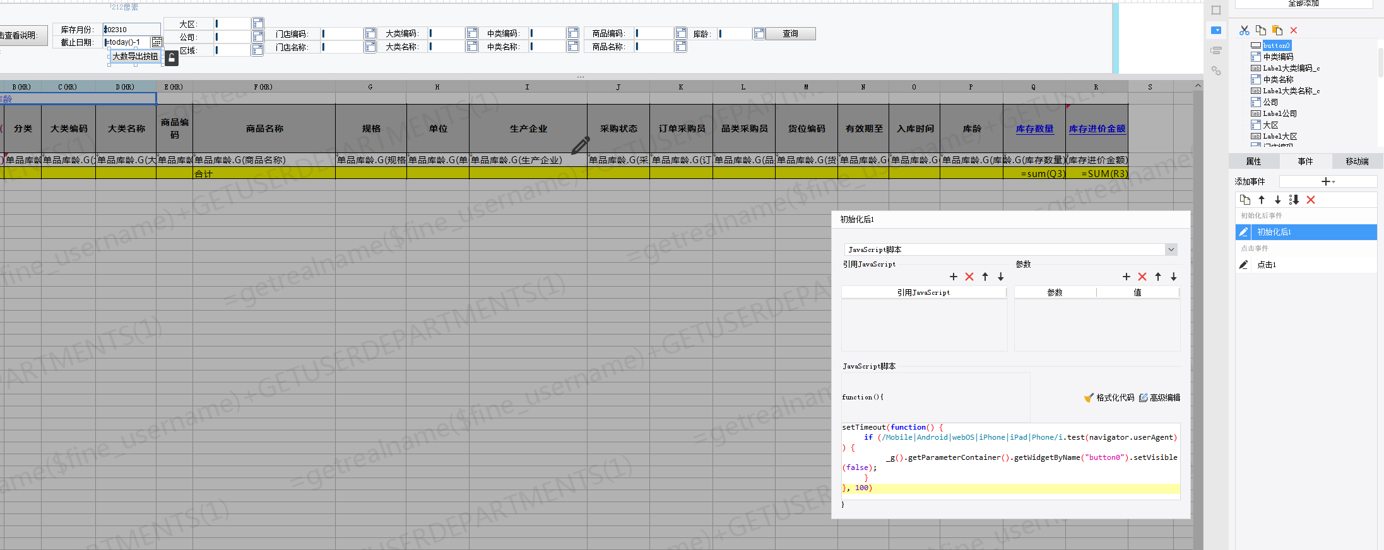
Task: Click the 库存月份 input field
Action: pos(131,29)
